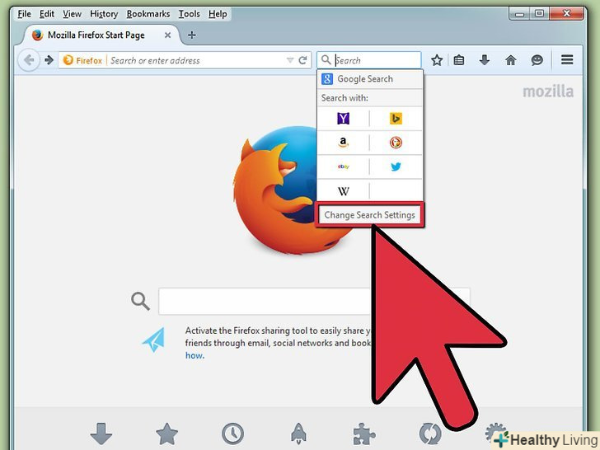This screenshot has height=450, width=600.
Task: Search with Yahoo icon
Action: [343, 119]
